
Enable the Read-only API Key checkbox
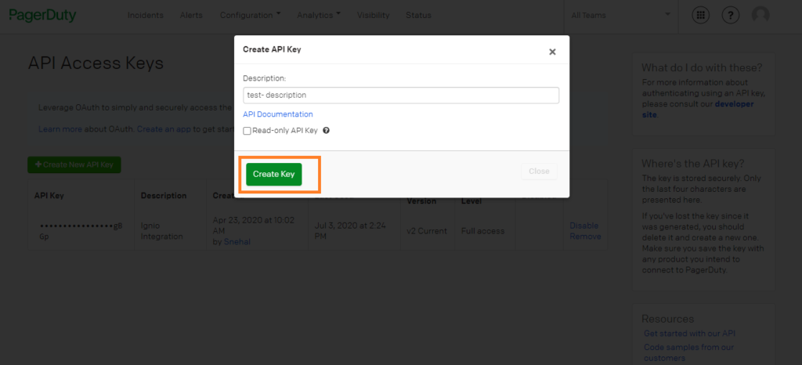point(247,132)
